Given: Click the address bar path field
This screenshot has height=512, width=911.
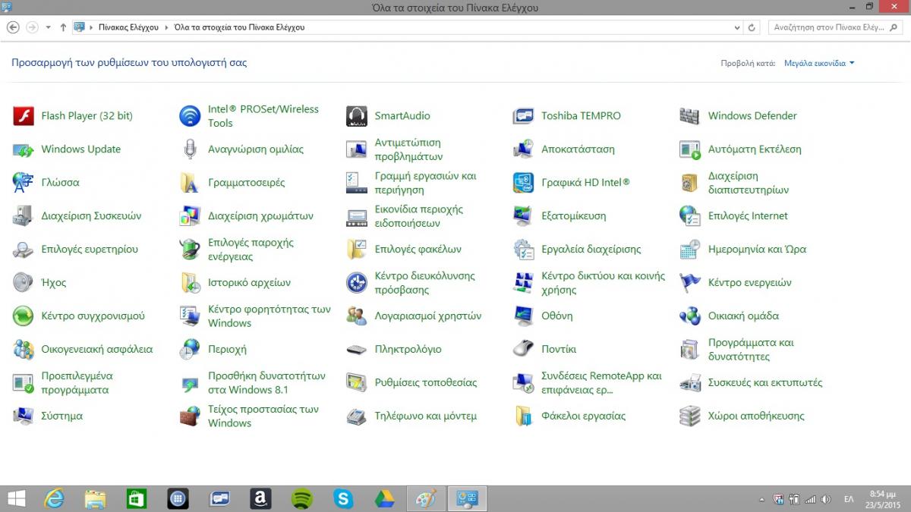Looking at the screenshot, I should (406, 27).
